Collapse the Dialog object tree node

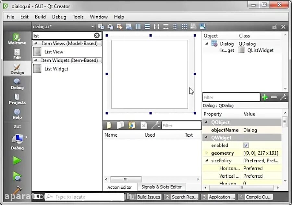207,44
